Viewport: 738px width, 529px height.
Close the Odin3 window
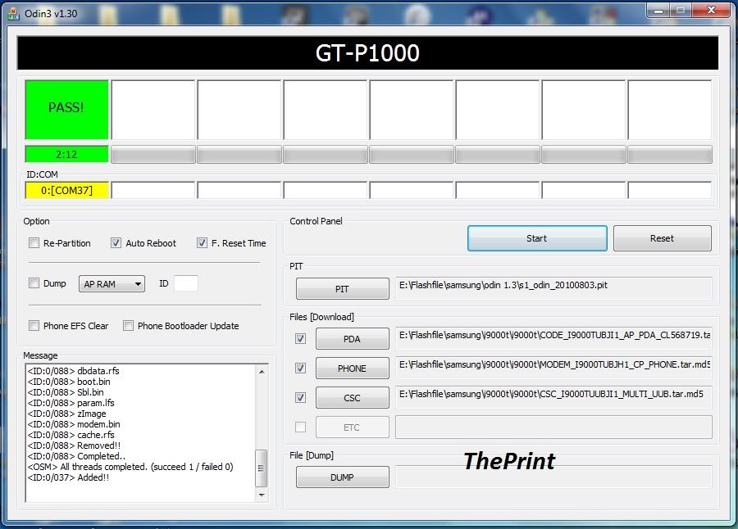click(x=712, y=11)
